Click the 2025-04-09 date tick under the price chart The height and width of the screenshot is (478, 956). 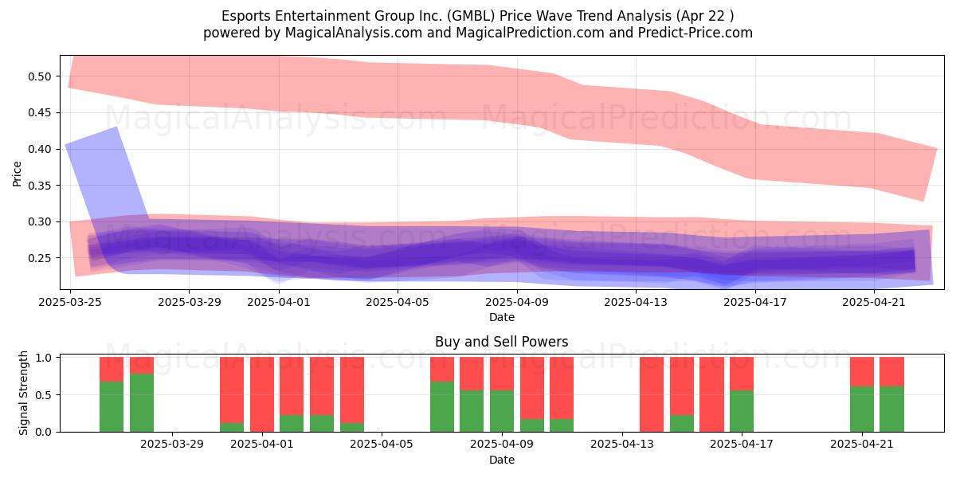click(x=517, y=303)
